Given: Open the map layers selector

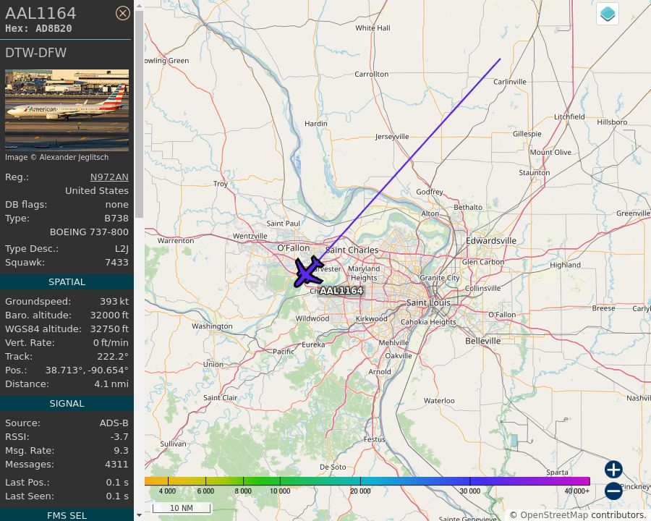Looking at the screenshot, I should coord(608,14).
